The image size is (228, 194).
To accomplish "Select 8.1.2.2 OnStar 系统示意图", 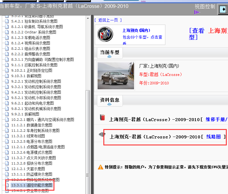I will point(34,32).
